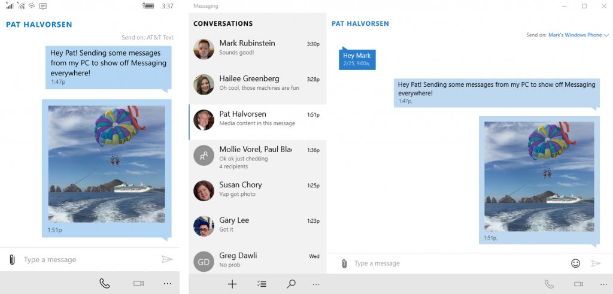613x294 pixels.
Task: Open the select conversations checklist icon
Action: point(262,284)
